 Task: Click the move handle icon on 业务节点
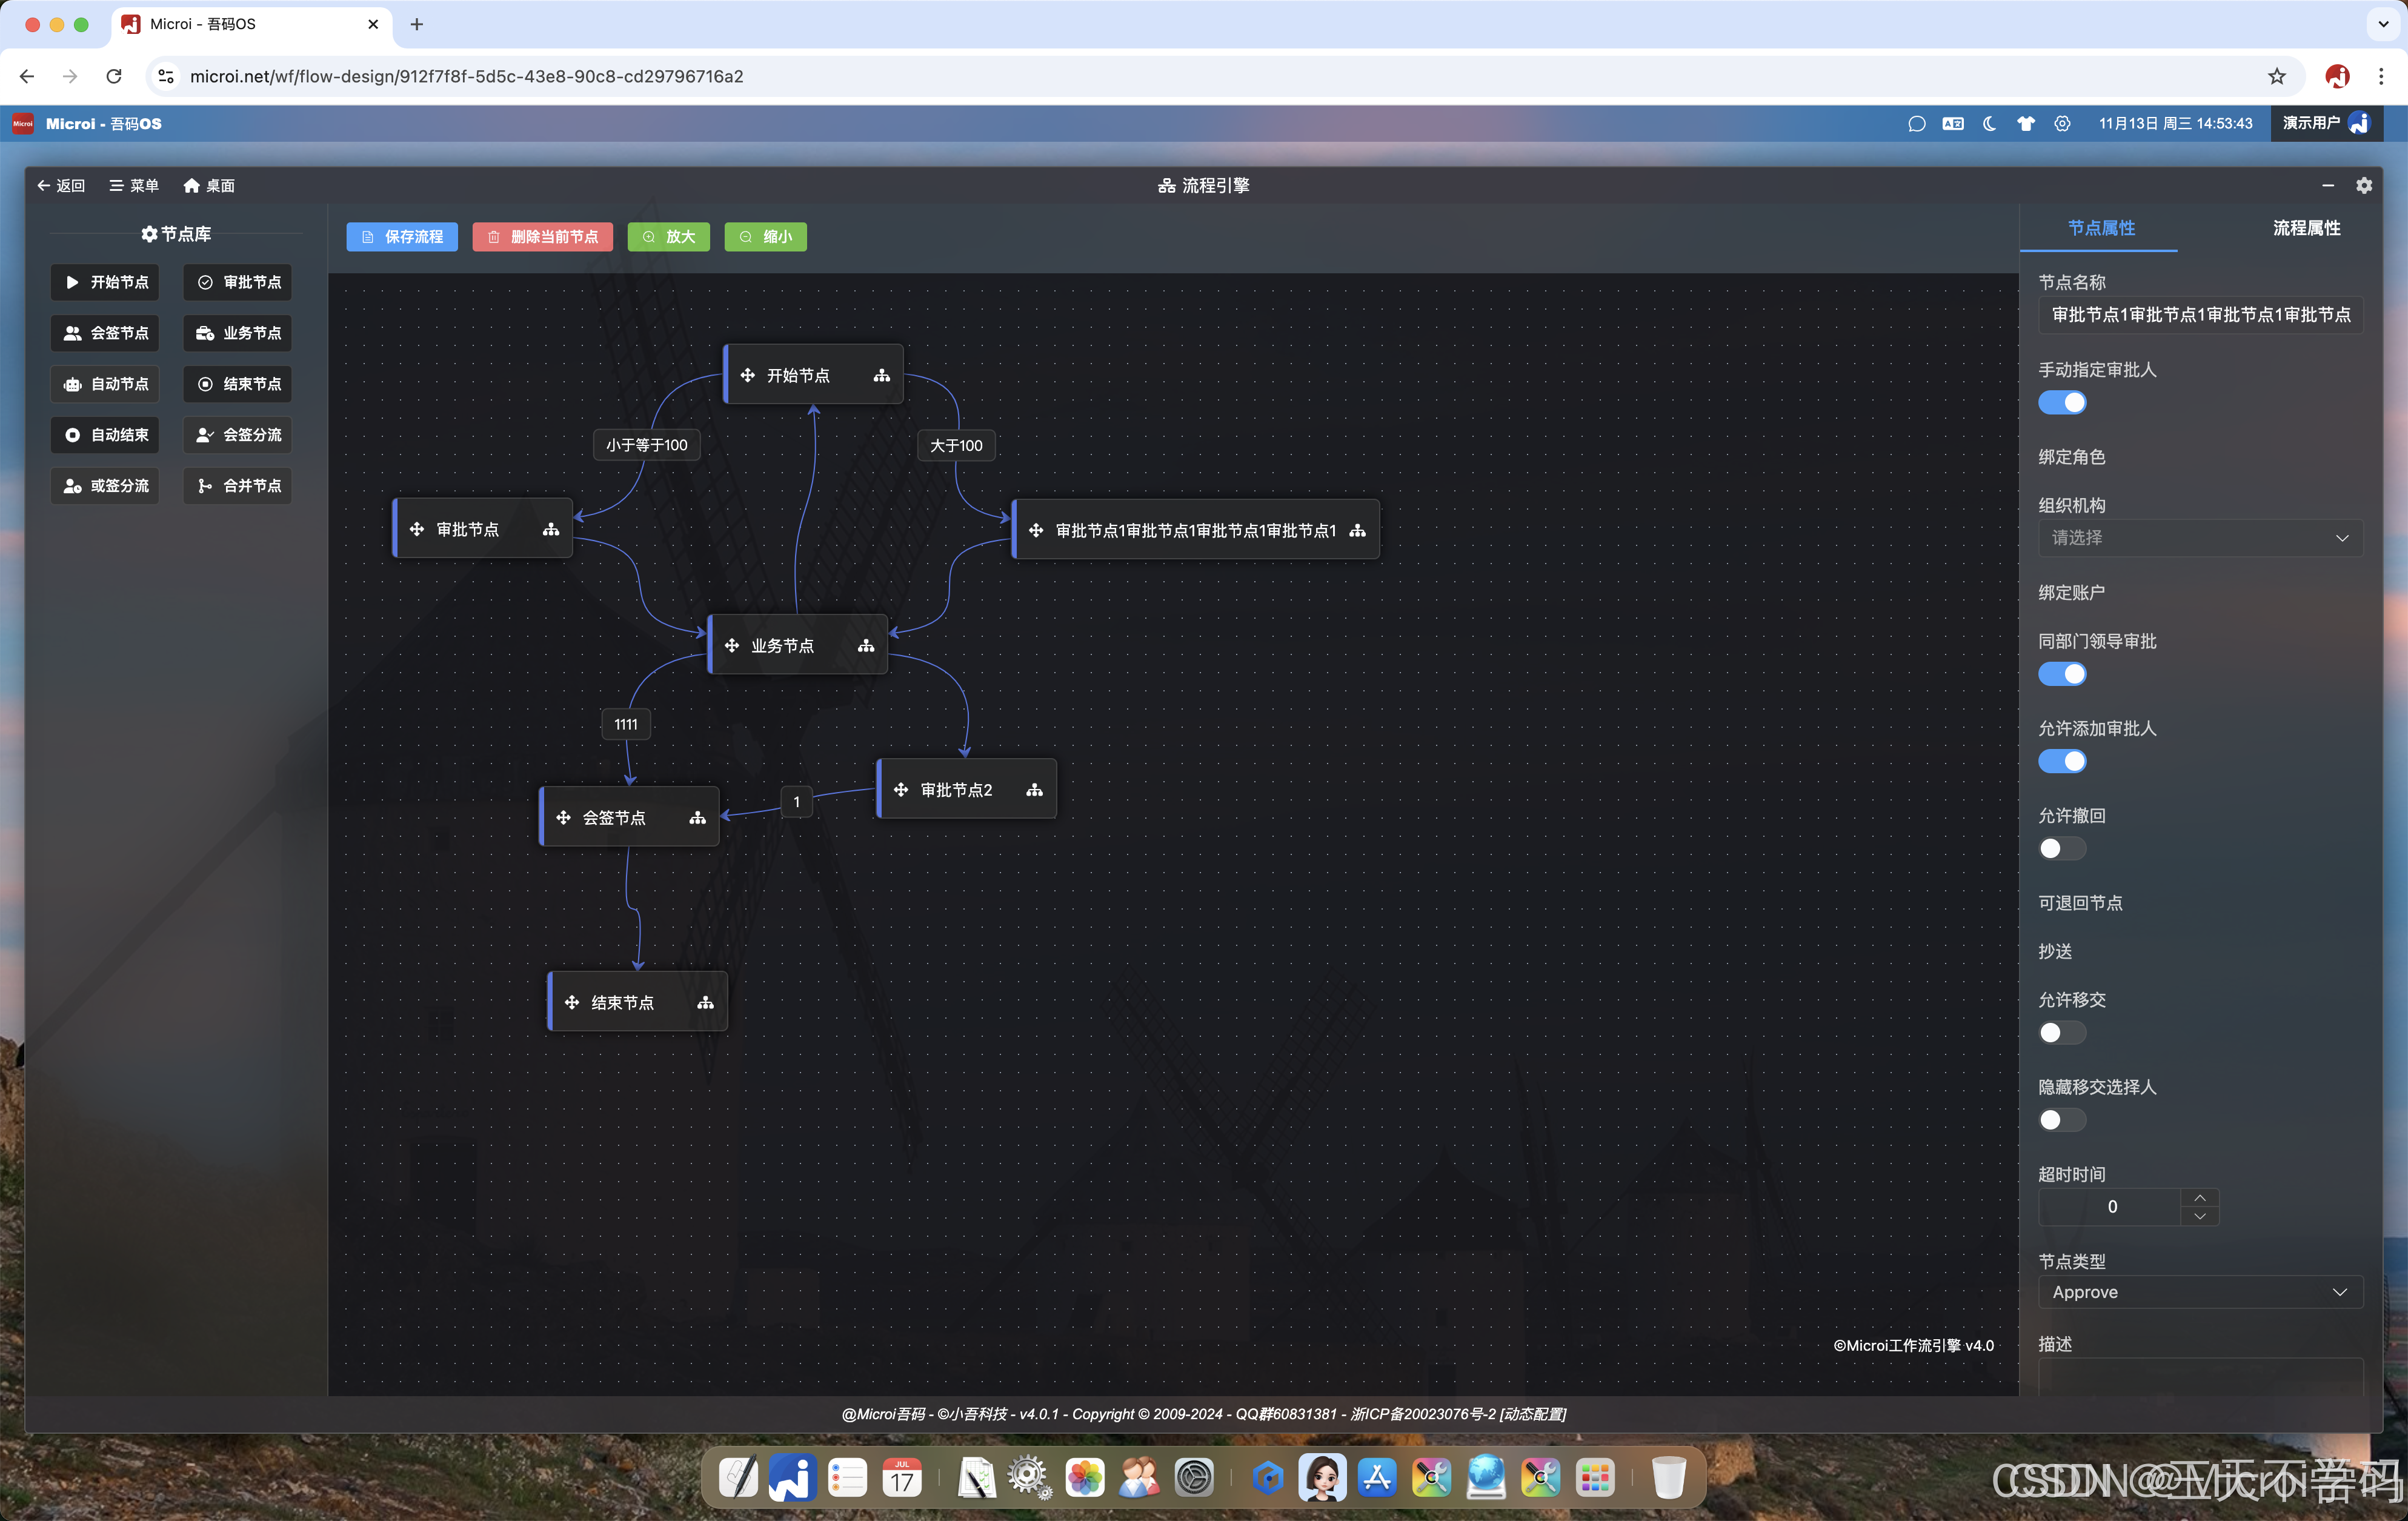click(732, 646)
